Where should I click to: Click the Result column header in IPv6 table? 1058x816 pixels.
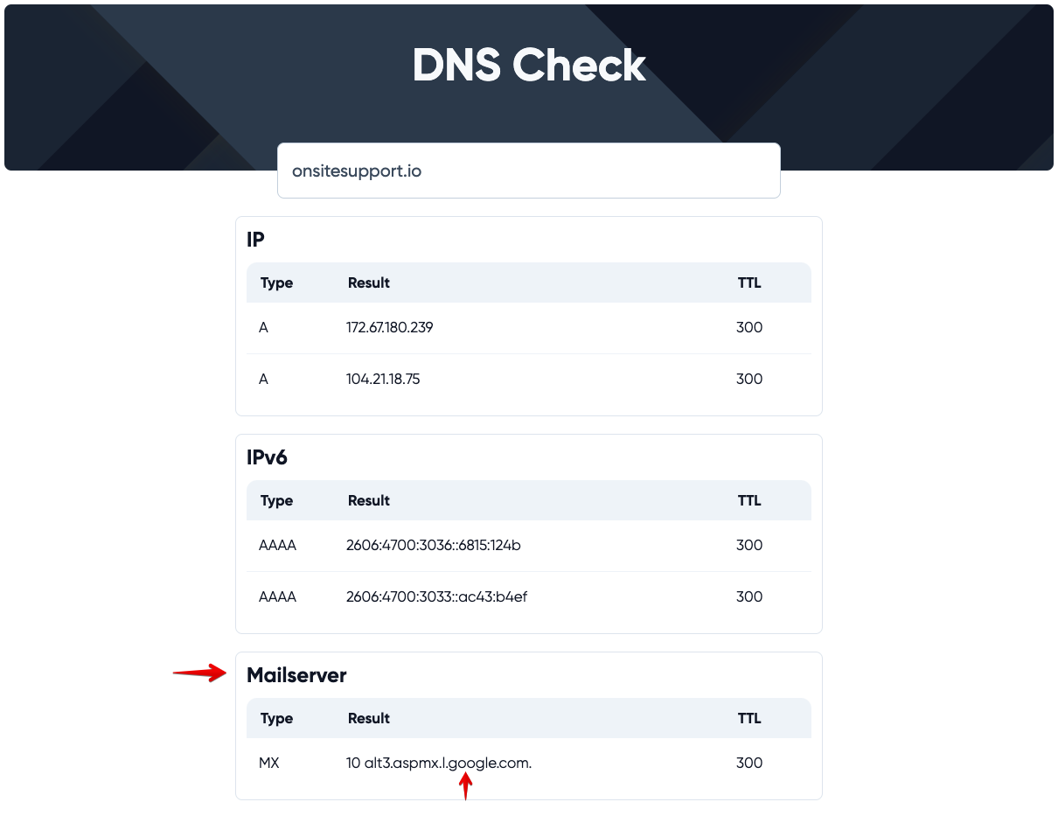coord(369,500)
